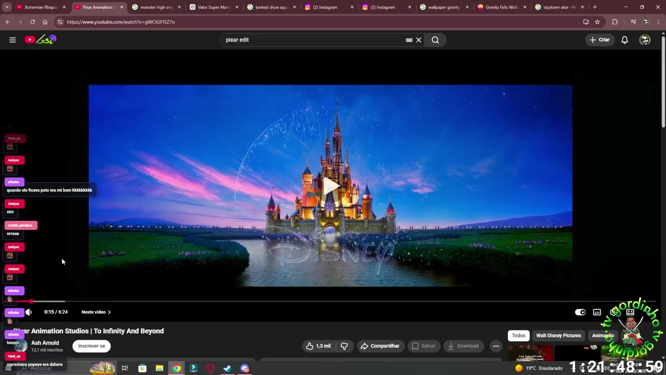The width and height of the screenshot is (666, 375).
Task: Open a new browser tab with plus
Action: coord(595,7)
